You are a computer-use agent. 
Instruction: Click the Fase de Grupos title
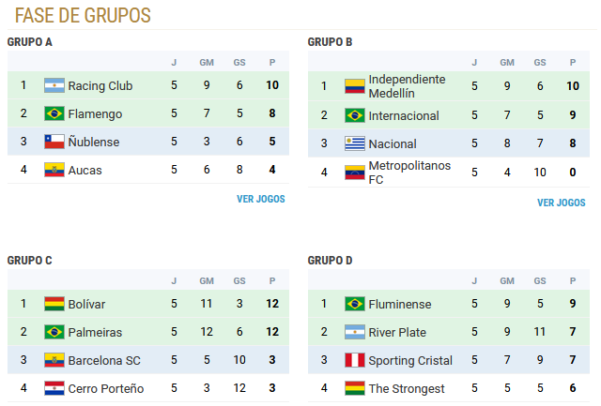tap(83, 16)
